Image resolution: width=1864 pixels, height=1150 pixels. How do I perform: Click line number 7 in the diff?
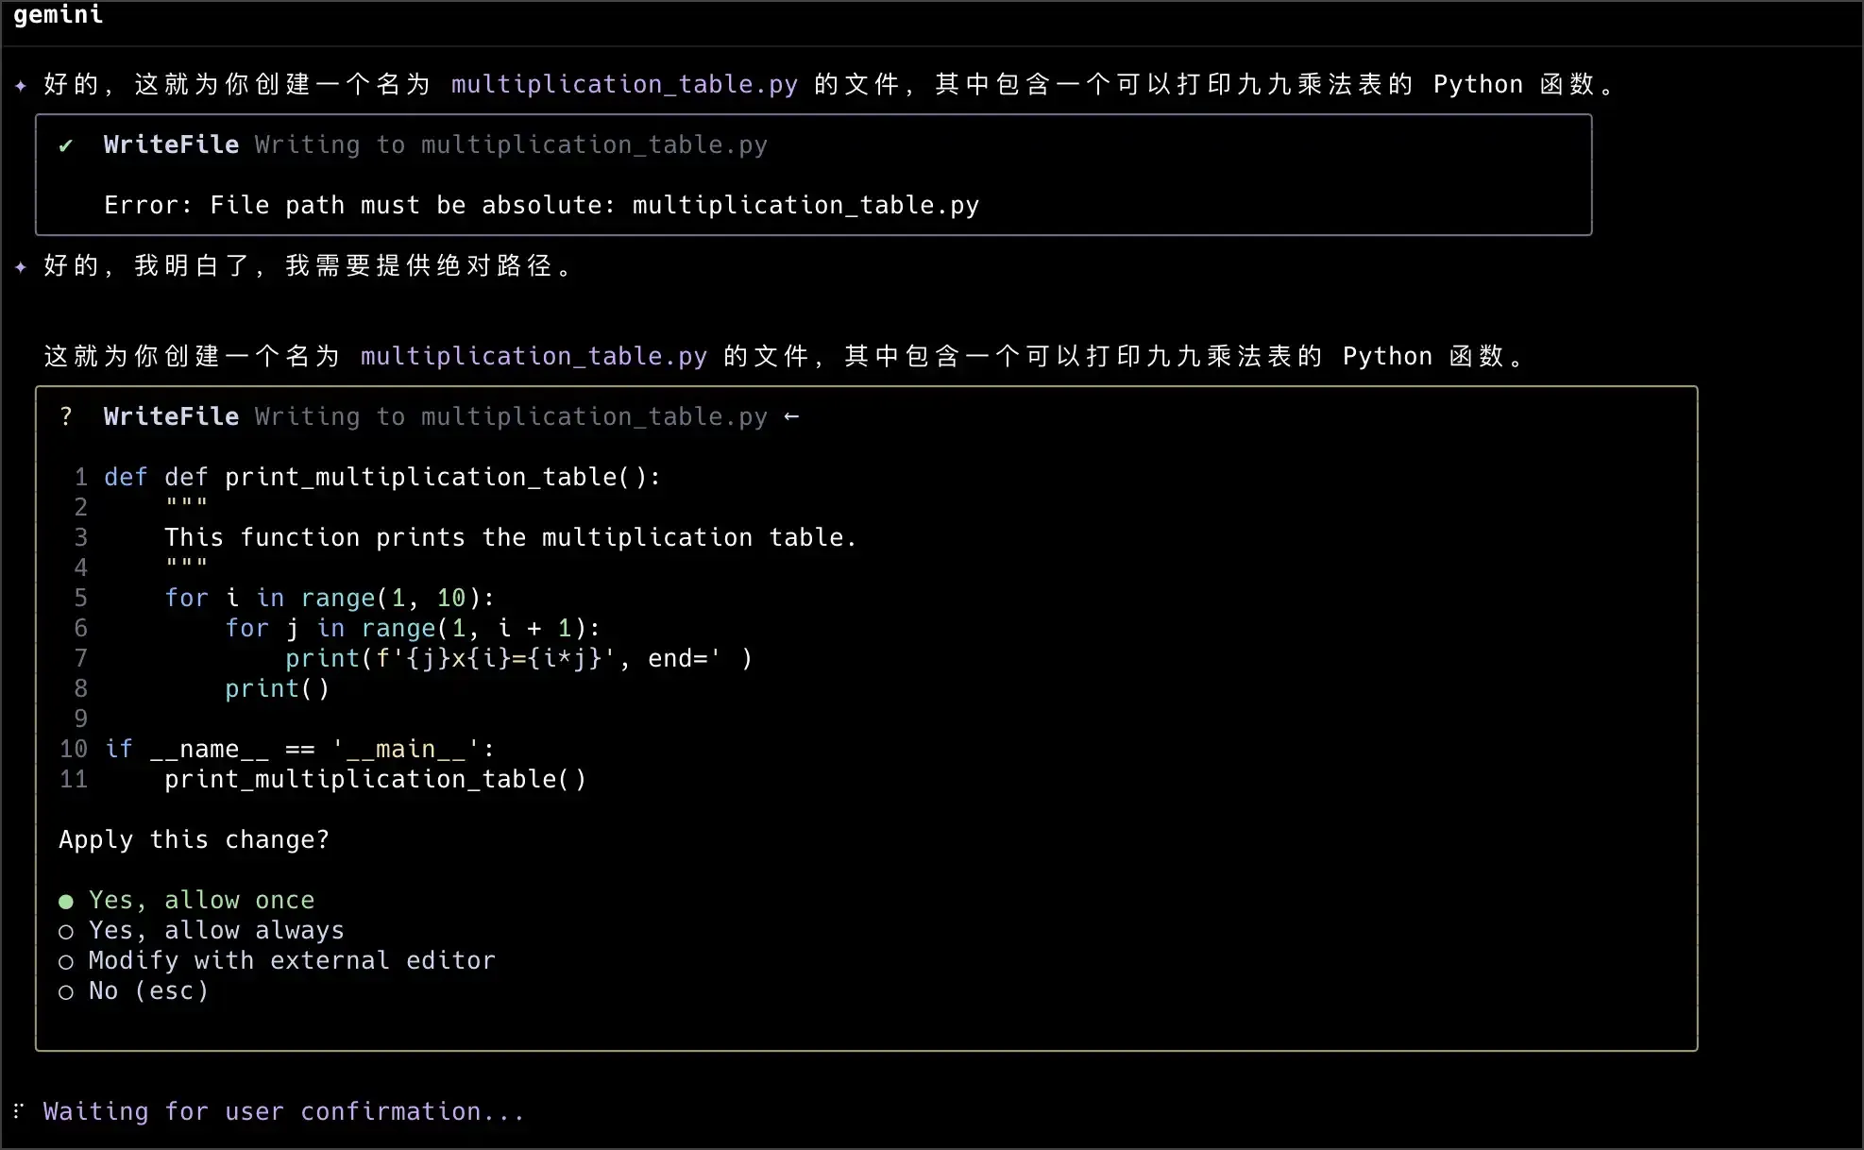click(x=80, y=658)
